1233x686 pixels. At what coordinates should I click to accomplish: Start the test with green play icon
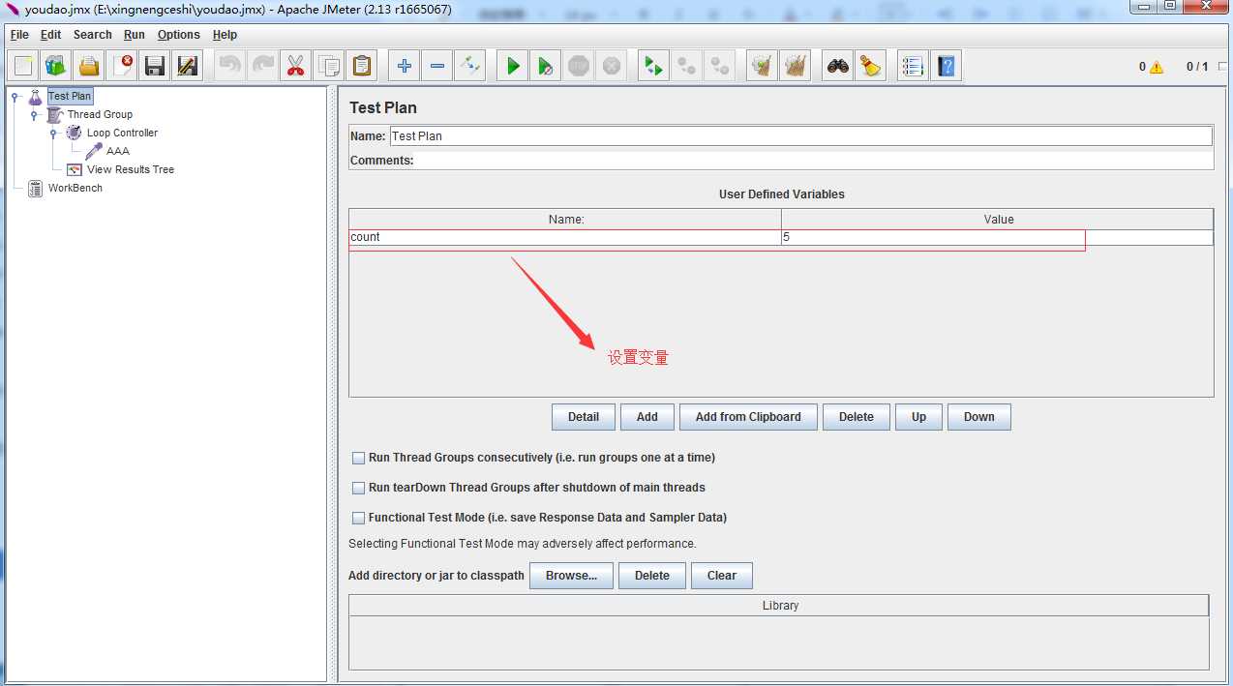(x=513, y=66)
